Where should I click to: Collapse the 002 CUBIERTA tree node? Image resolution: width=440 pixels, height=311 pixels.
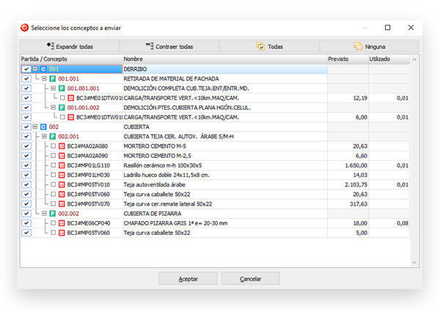34,127
